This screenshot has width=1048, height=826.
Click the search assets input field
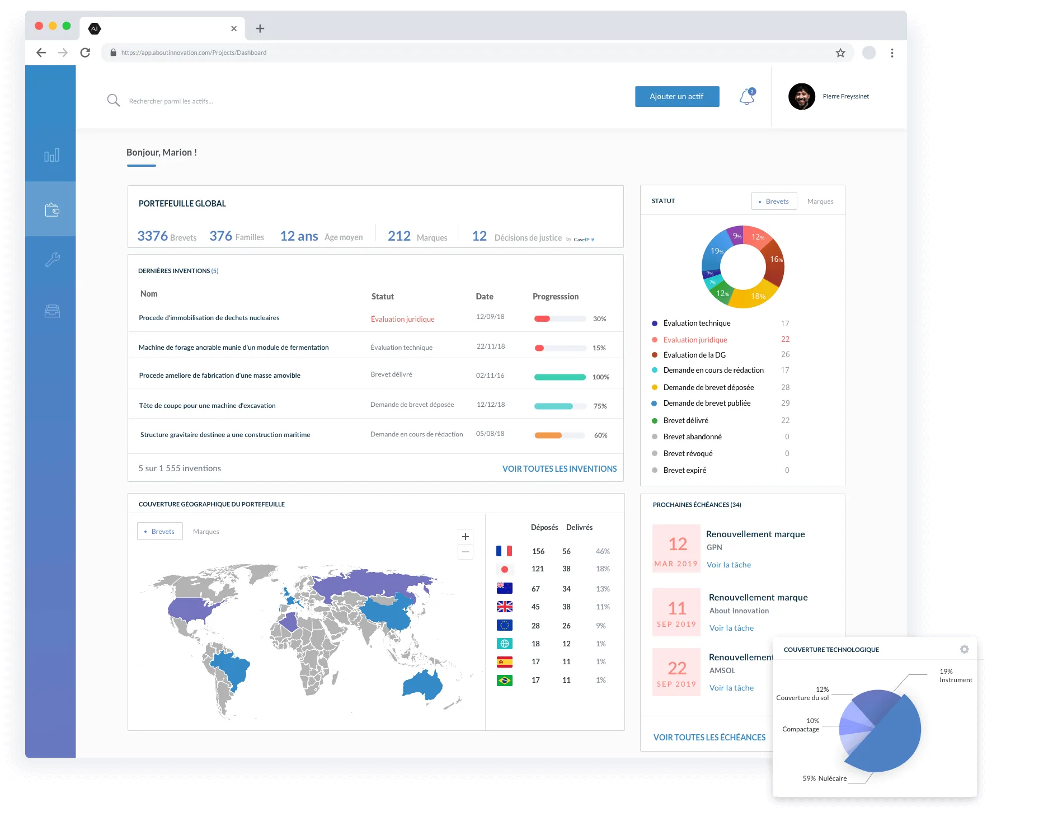[x=171, y=101]
